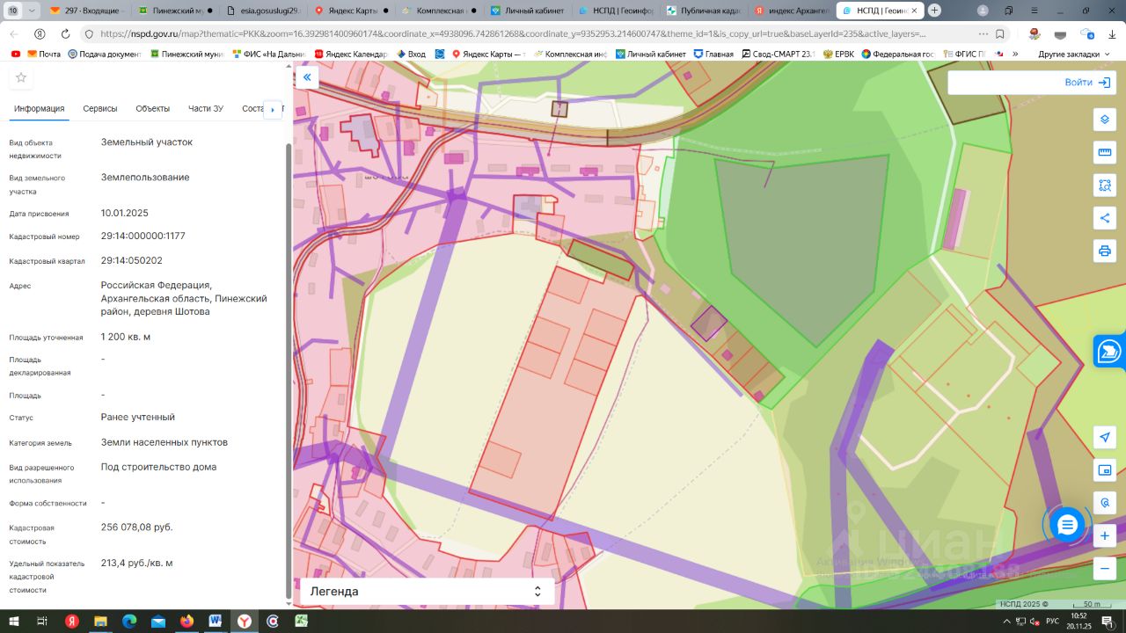The image size is (1126, 633).
Task: Go back to the previous page
Action: [x=12, y=33]
